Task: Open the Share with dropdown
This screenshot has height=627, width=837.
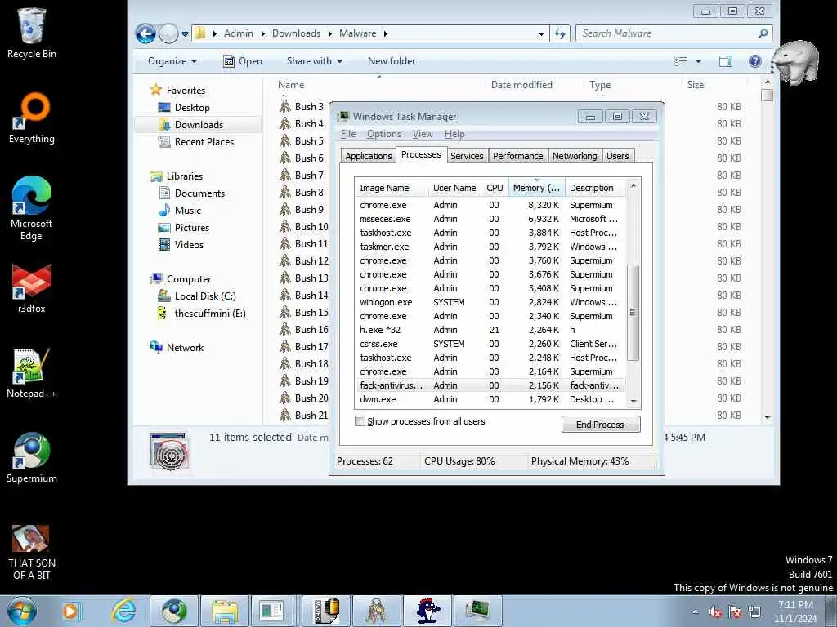Action: [x=315, y=61]
